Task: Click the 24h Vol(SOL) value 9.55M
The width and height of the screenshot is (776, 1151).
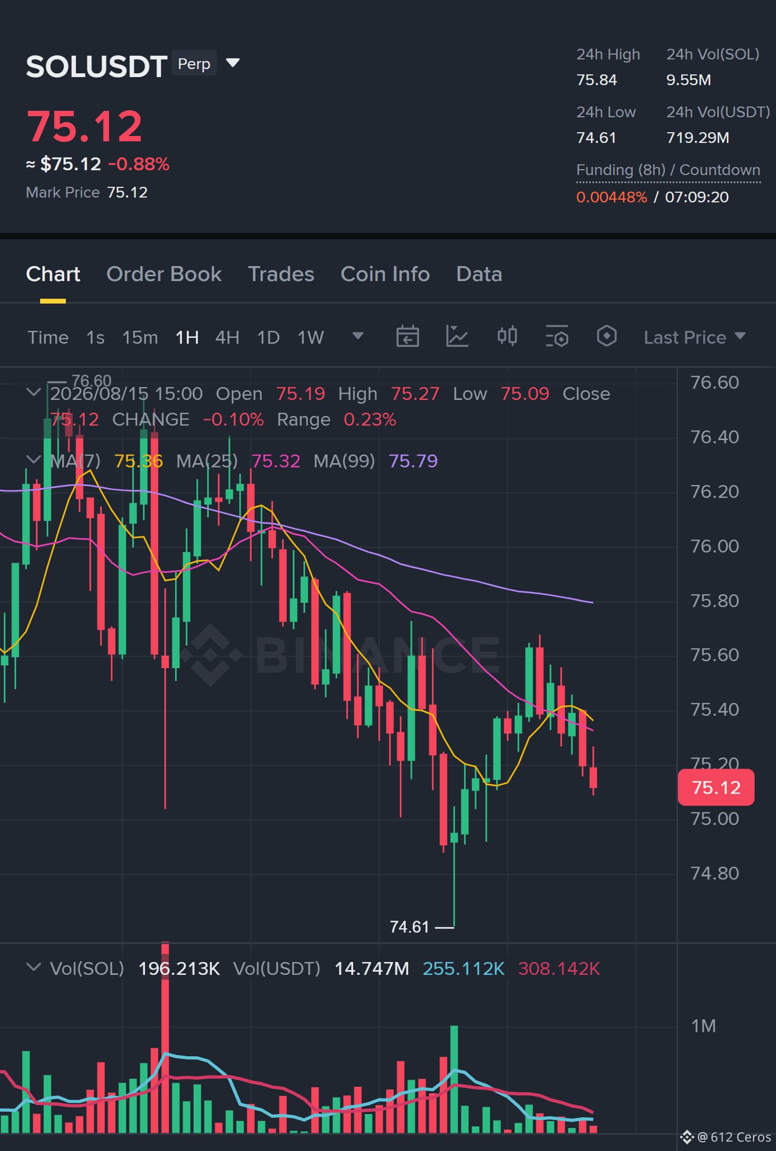Action: (x=689, y=80)
